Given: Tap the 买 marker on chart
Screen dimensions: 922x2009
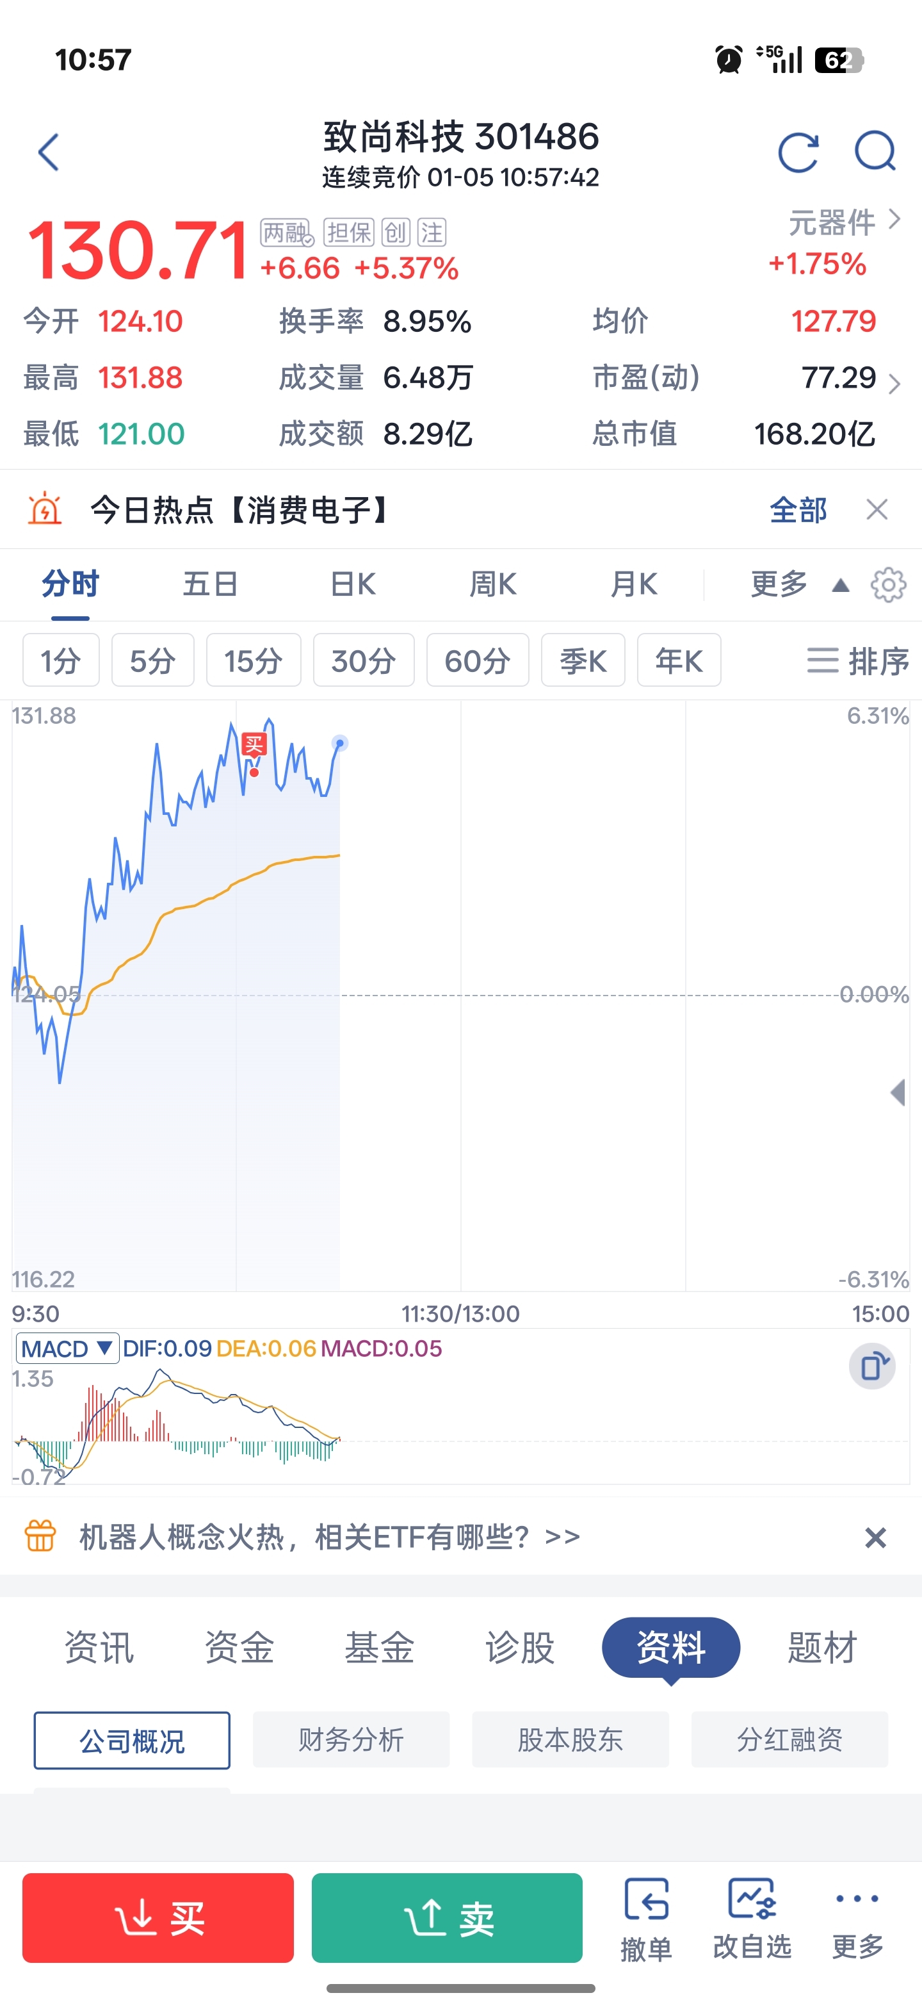Looking at the screenshot, I should 254,745.
